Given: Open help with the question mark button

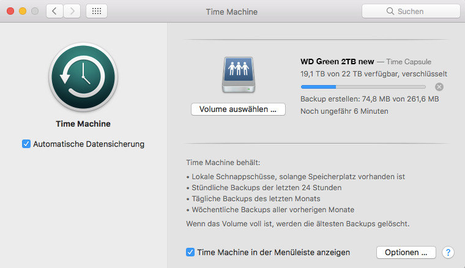Looking at the screenshot, I should tap(448, 253).
